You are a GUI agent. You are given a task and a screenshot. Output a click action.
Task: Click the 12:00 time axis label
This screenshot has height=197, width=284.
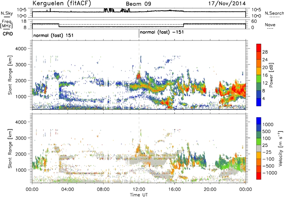click(x=139, y=190)
